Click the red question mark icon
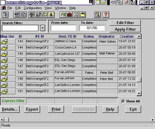The width and height of the screenshot is (155, 129). pos(106,15)
